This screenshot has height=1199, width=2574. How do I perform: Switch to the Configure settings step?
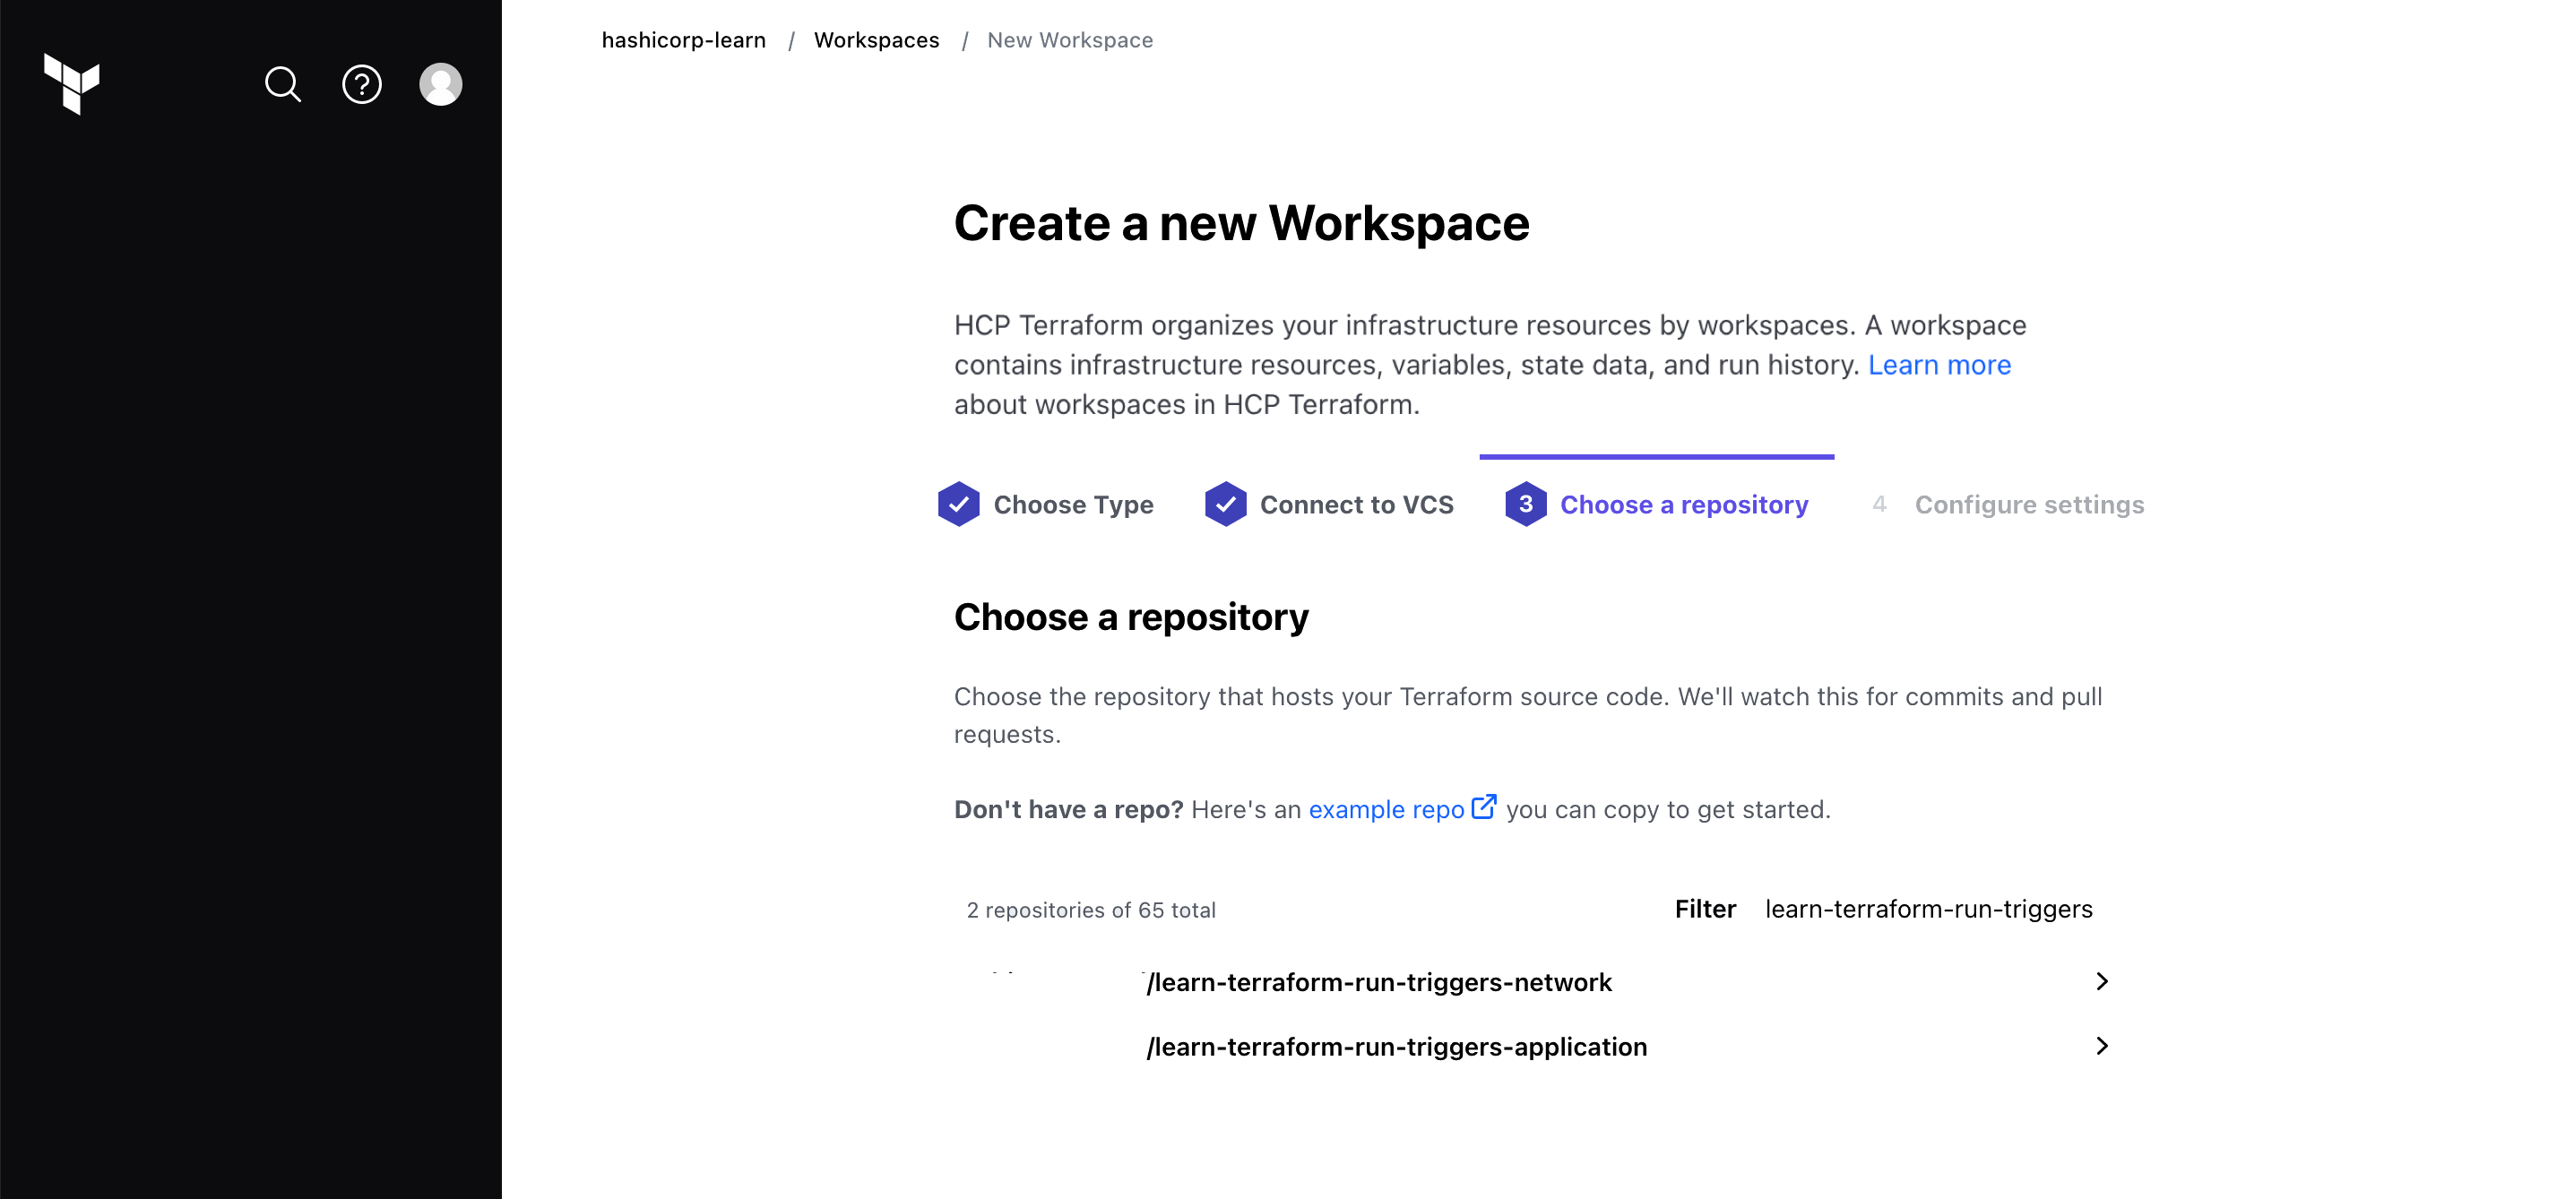[2028, 505]
